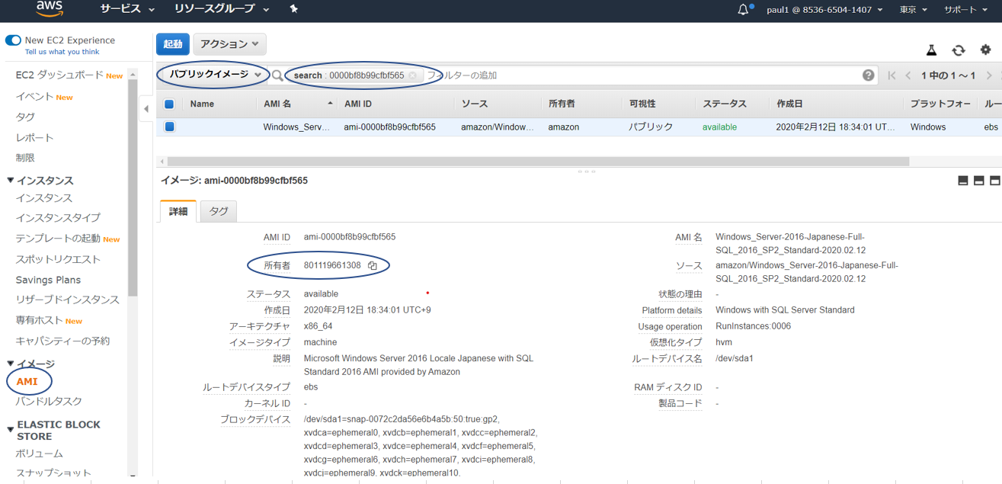Open キャパシティーの予約 in sidebar
1002x484 pixels.
click(62, 341)
